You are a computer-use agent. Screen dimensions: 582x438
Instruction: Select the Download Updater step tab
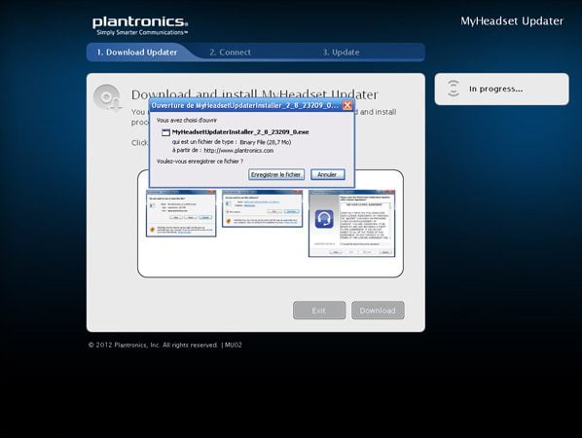(137, 53)
